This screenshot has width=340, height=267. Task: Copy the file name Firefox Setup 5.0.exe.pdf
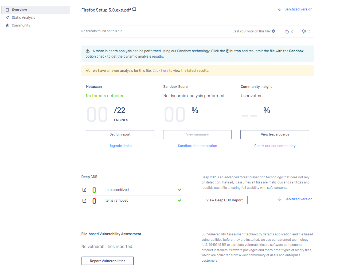coord(134,10)
